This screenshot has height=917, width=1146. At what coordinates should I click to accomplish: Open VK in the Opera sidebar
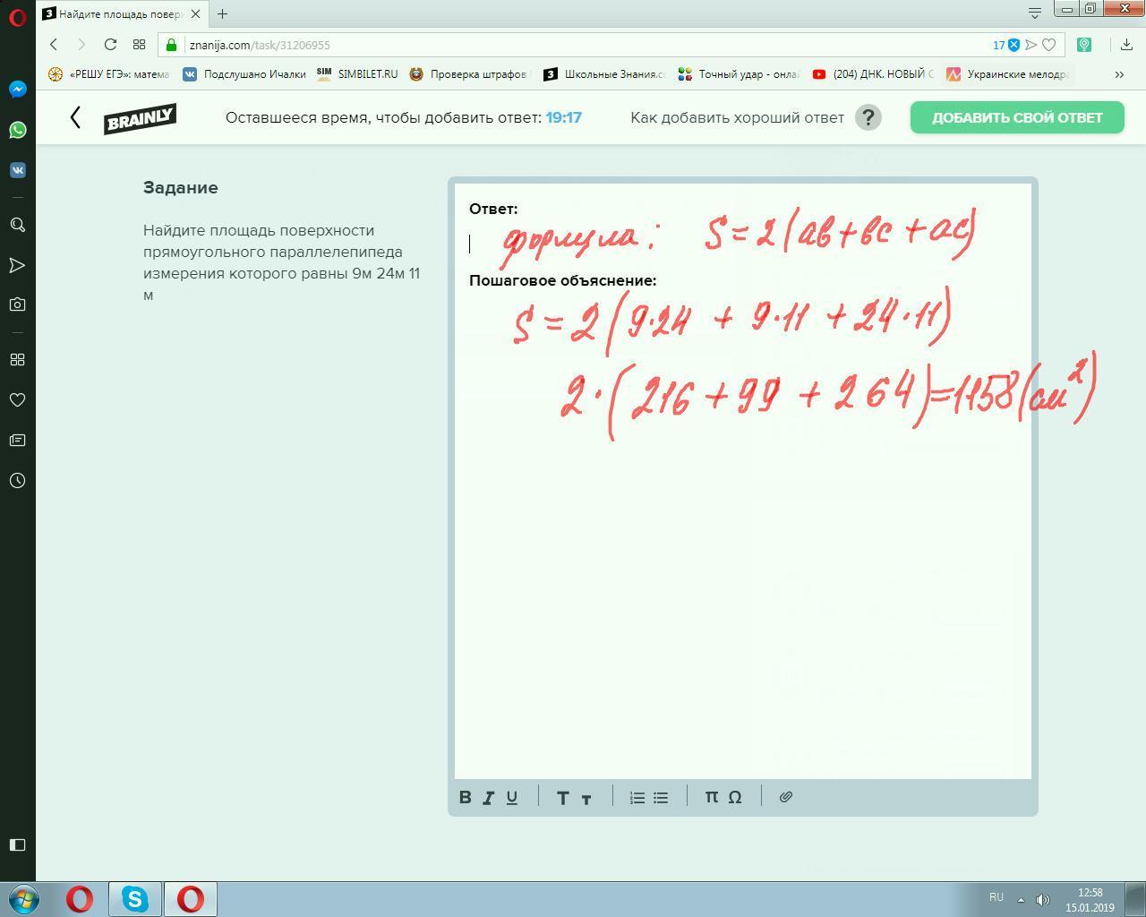click(x=17, y=170)
